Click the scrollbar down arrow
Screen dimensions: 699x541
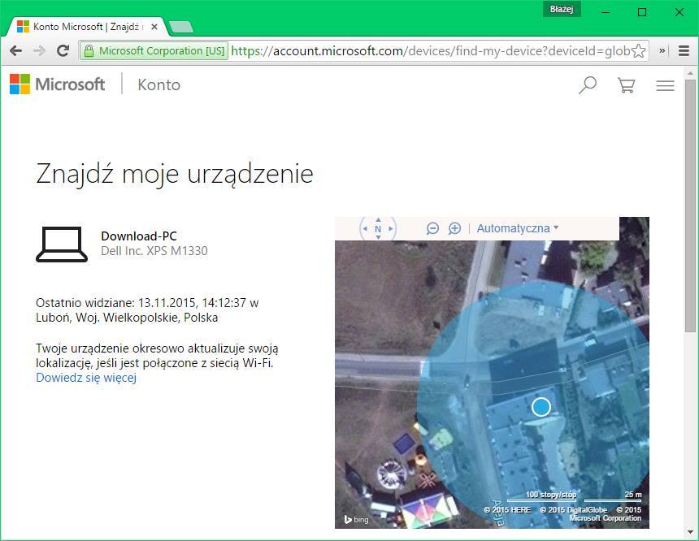tap(690, 532)
